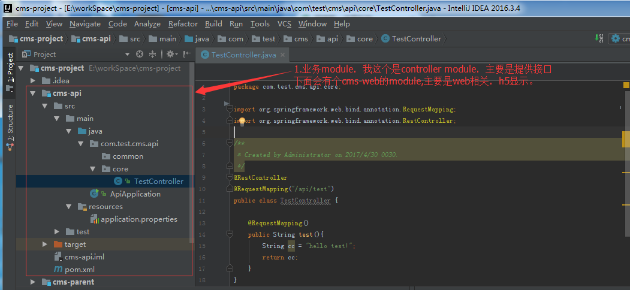630x290 pixels.
Task: Click "@RestController" annotation in editor
Action: 260,177
